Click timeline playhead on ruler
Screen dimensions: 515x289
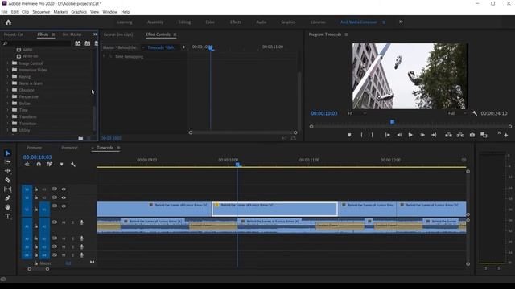pyautogui.click(x=237, y=164)
